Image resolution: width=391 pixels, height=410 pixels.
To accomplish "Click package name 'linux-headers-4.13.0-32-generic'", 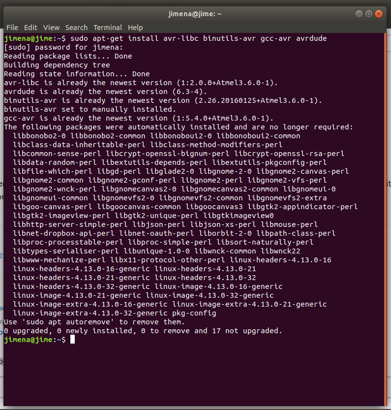I will 81,286.
